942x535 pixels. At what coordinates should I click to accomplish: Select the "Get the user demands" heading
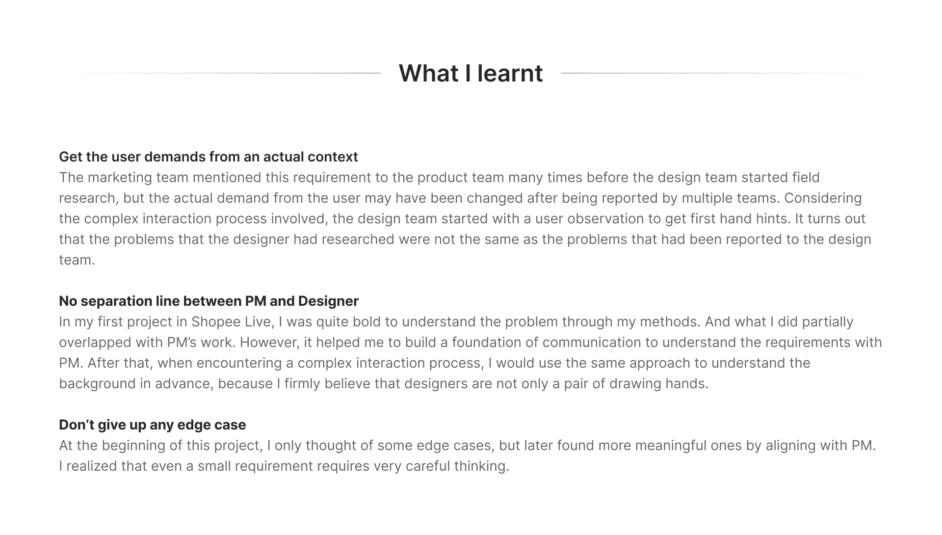point(209,157)
